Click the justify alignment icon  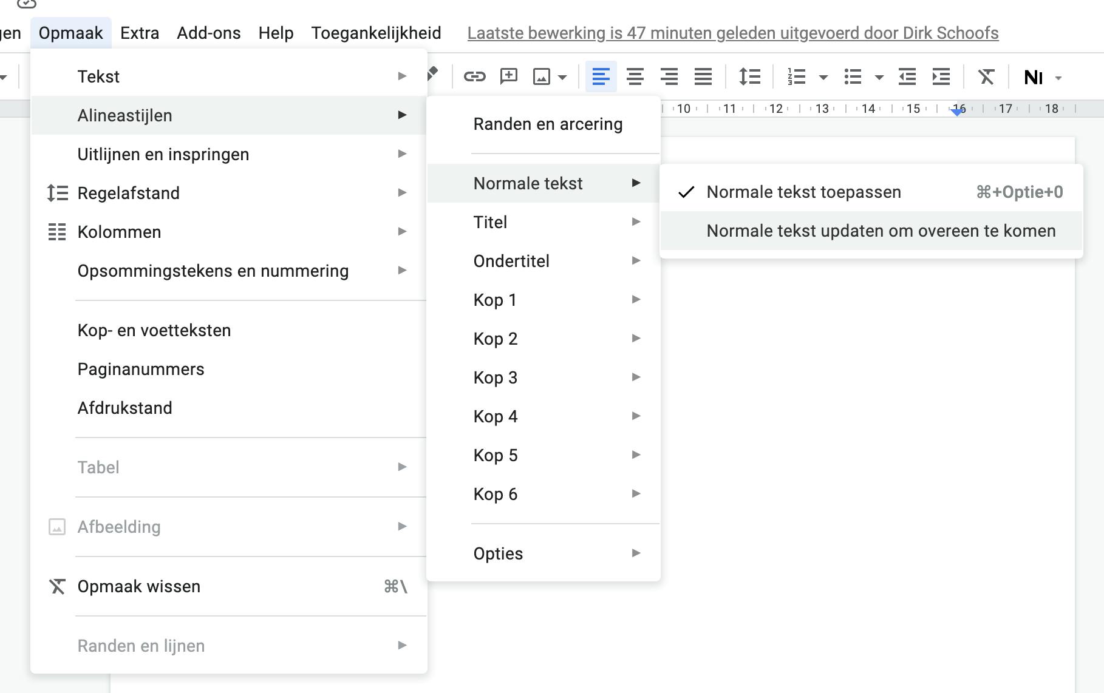pos(703,76)
